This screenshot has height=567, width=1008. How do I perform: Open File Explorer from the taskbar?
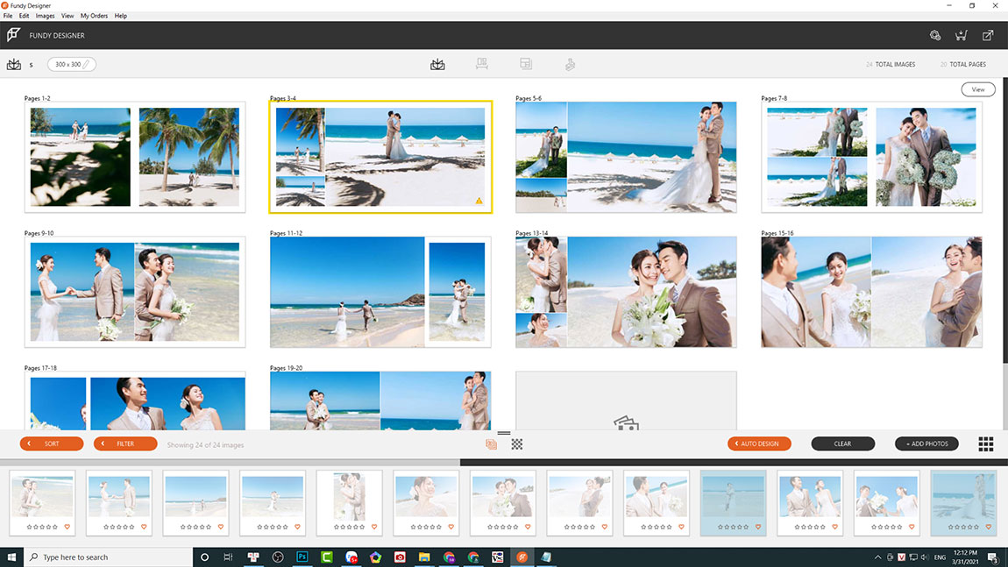click(424, 556)
